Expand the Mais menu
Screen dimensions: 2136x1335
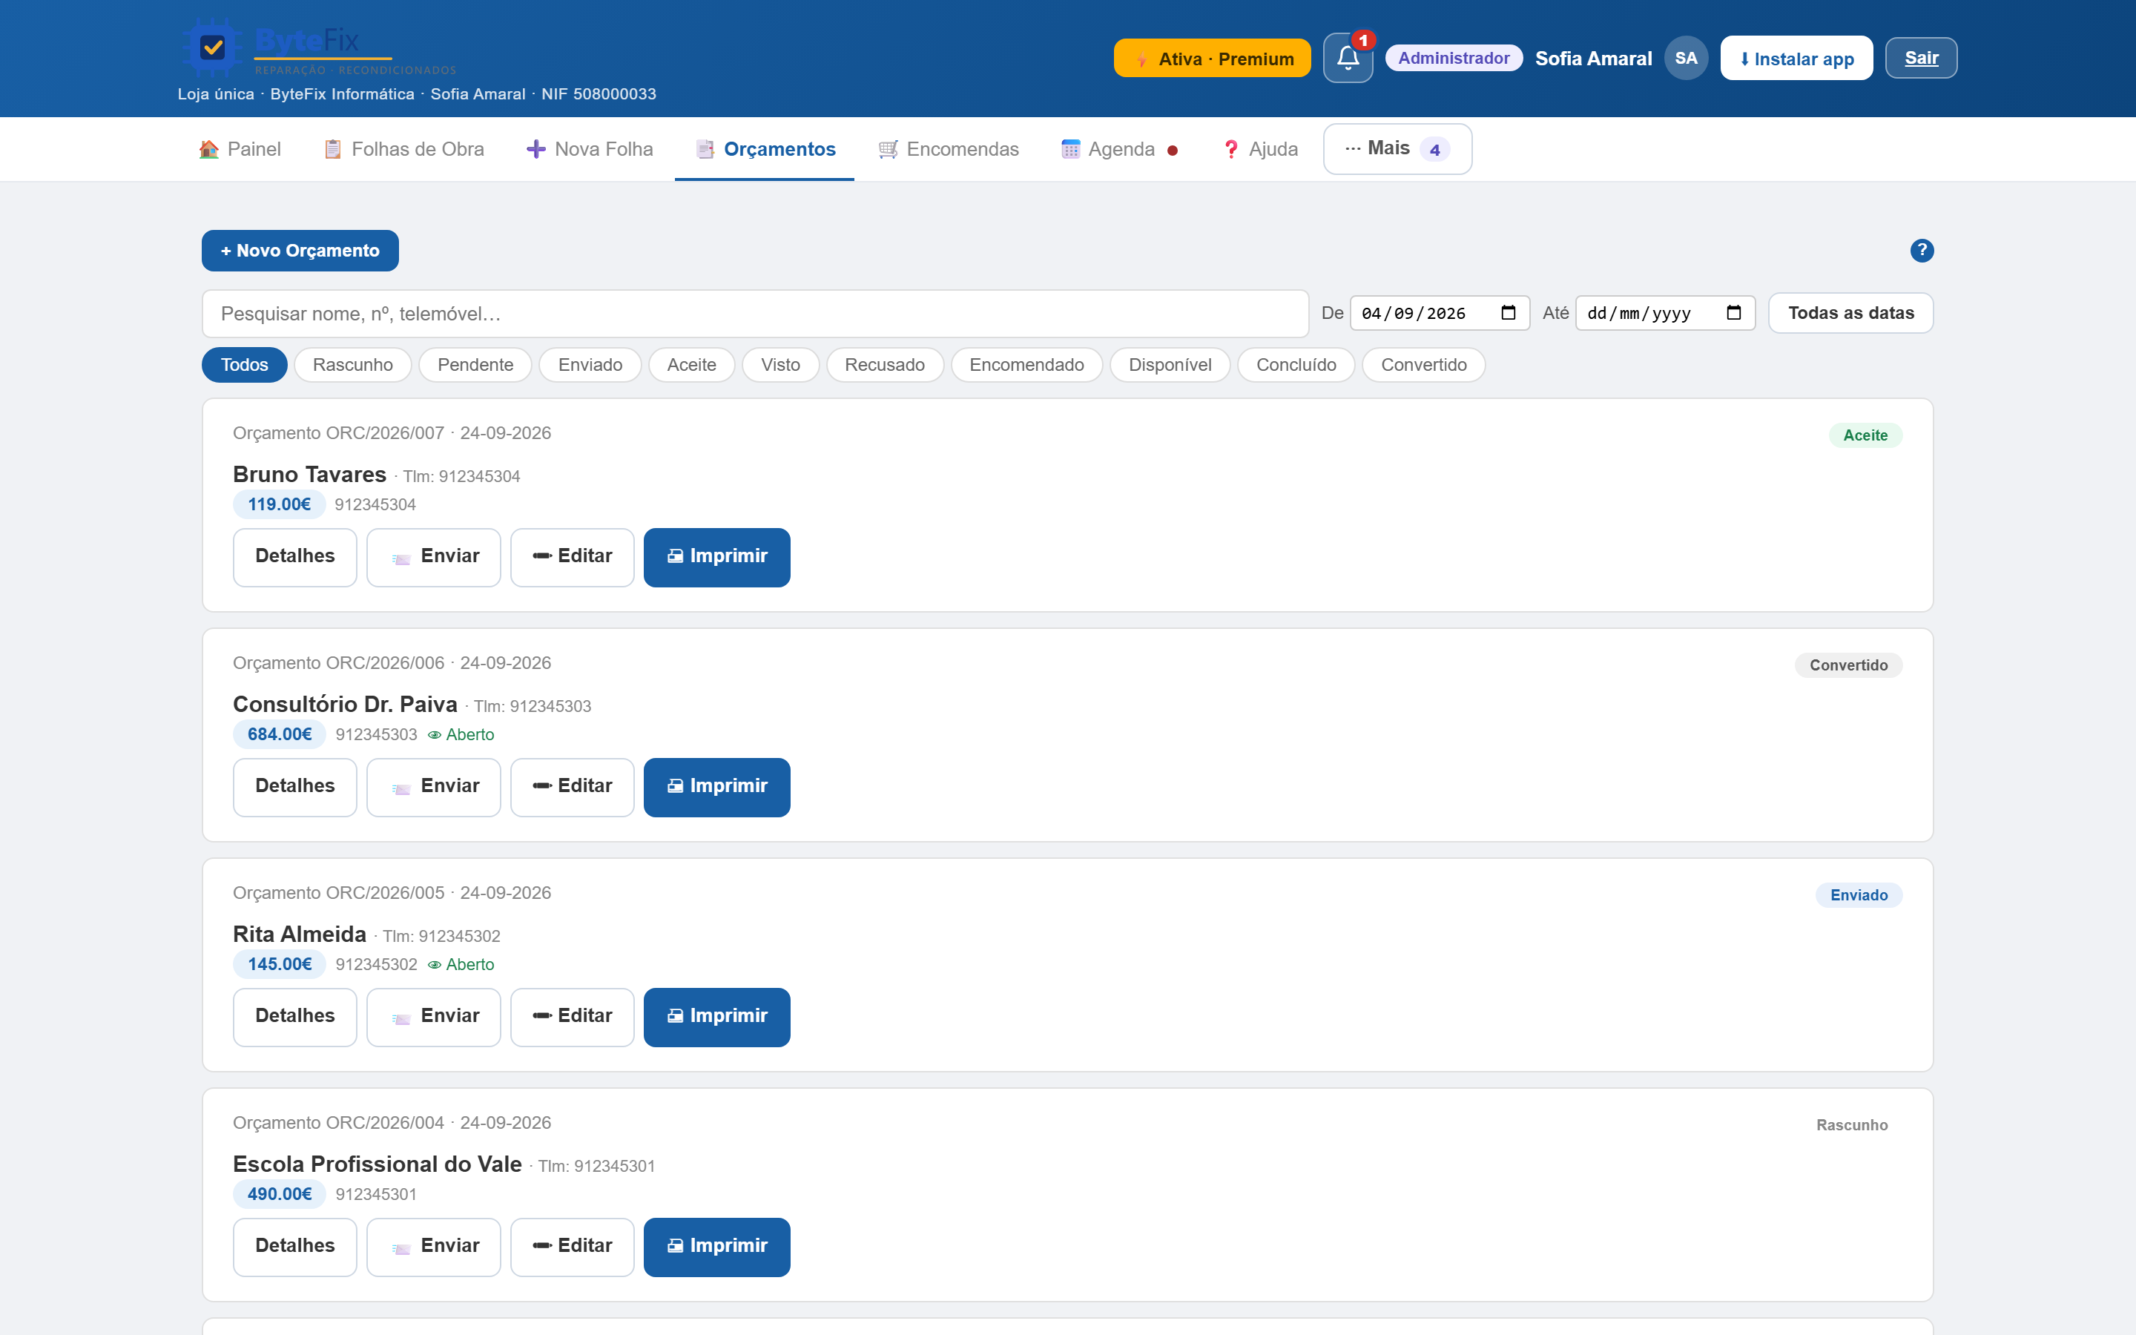pyautogui.click(x=1397, y=149)
